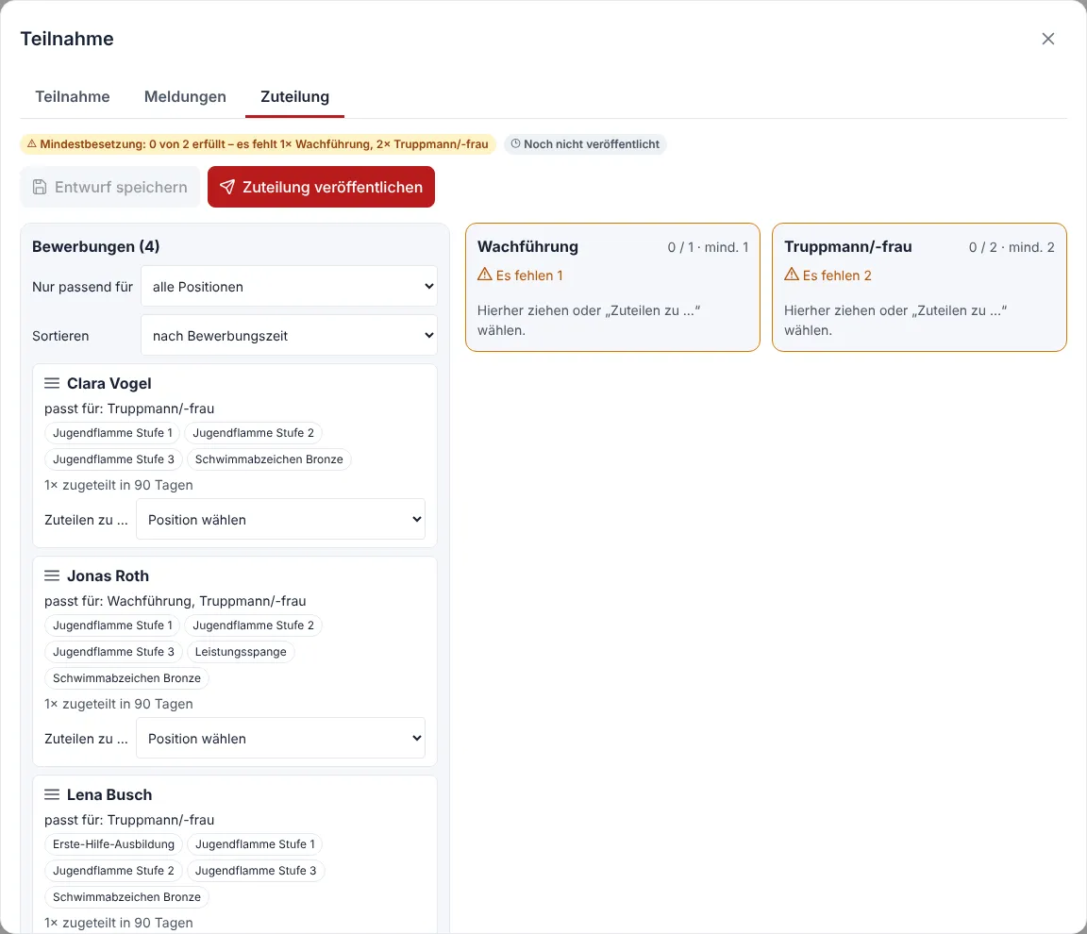Viewport: 1087px width, 934px height.
Task: Click the '0 / 2 · mind. 2' counter
Action: (1012, 247)
